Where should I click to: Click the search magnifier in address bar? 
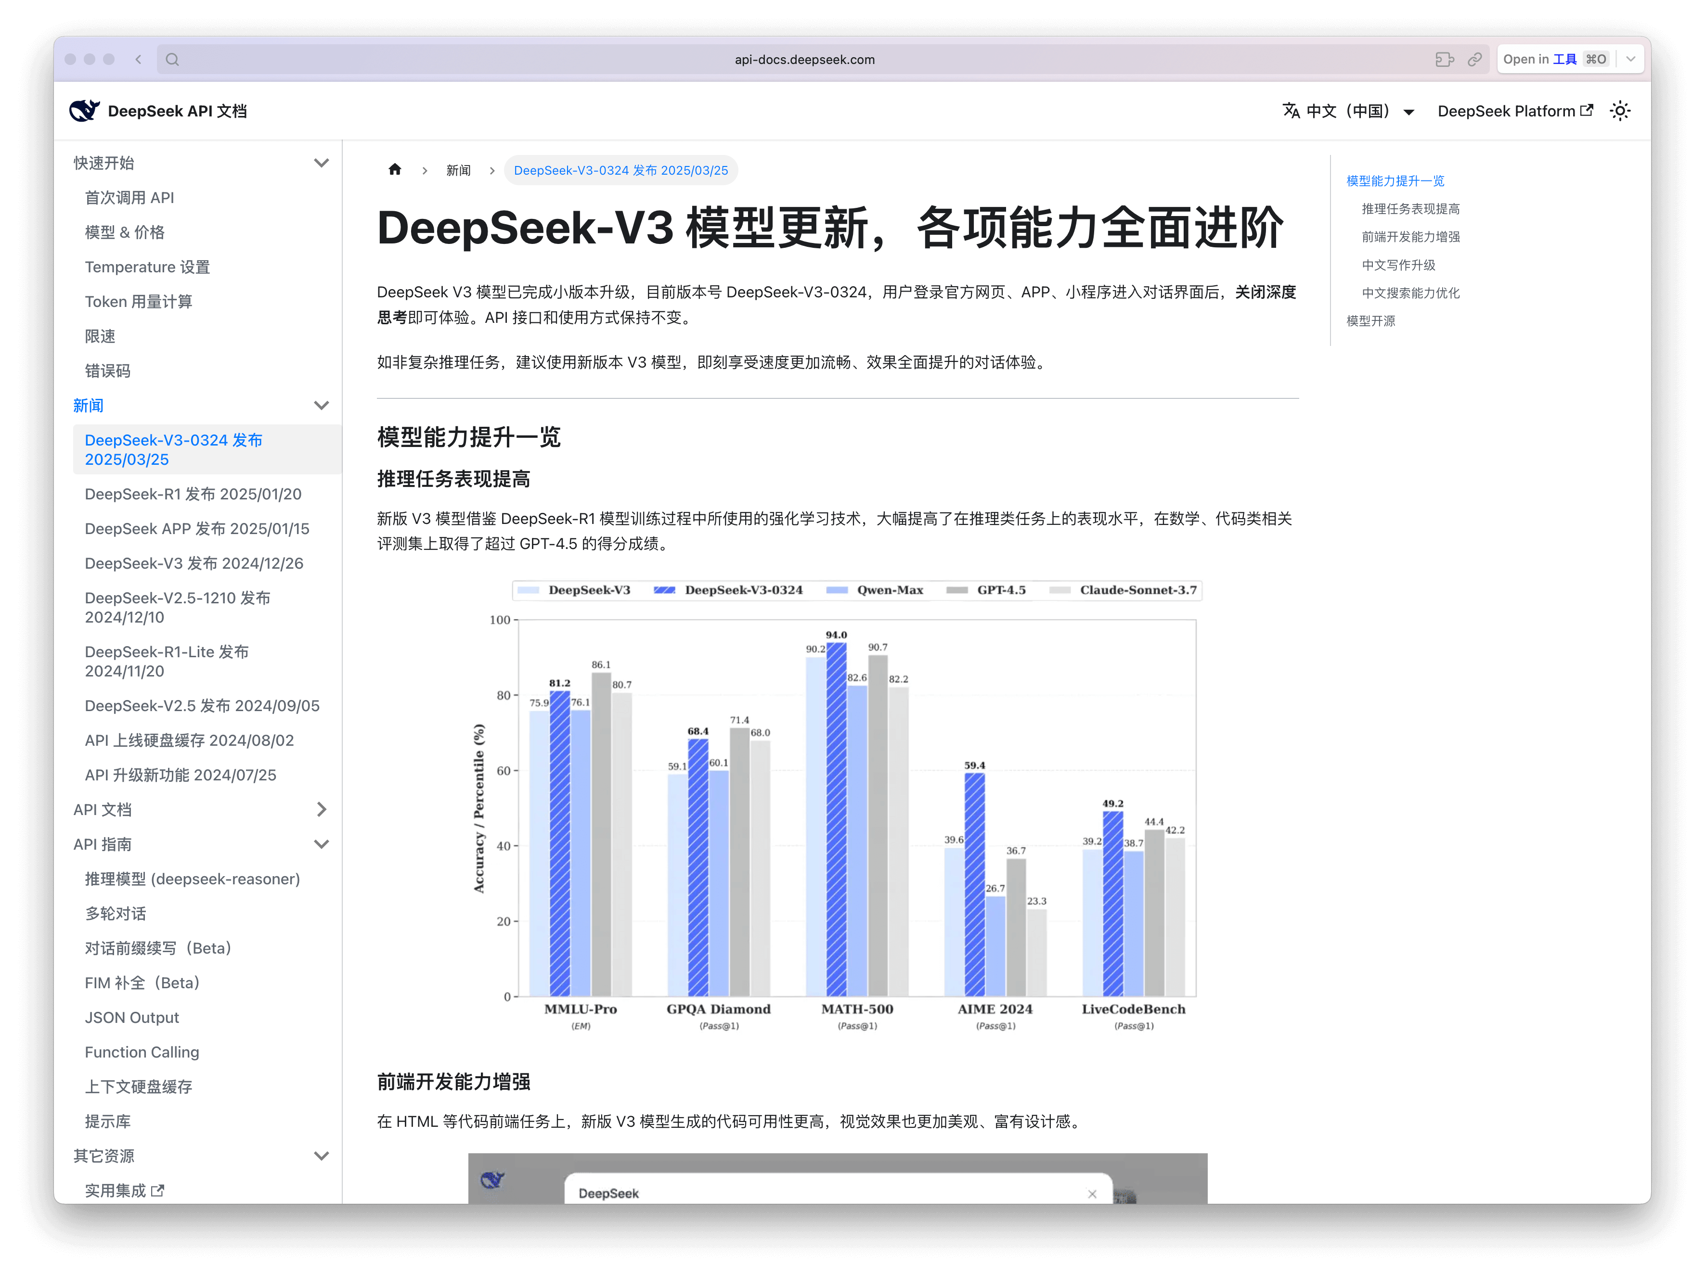pos(173,59)
